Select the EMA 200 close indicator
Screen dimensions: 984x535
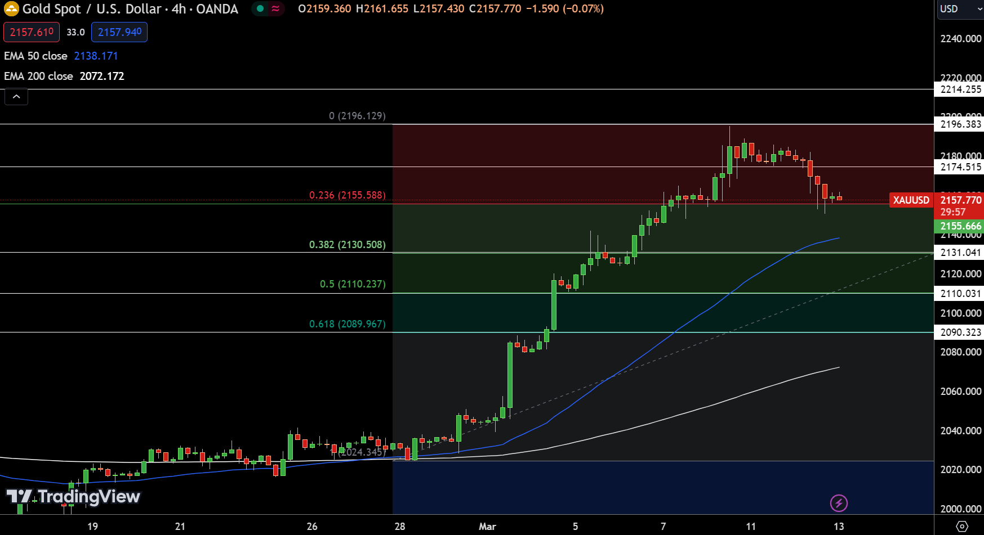[x=38, y=76]
